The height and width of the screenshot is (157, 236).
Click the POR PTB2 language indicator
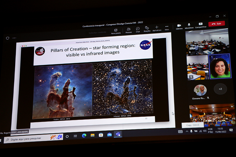click(x=211, y=131)
